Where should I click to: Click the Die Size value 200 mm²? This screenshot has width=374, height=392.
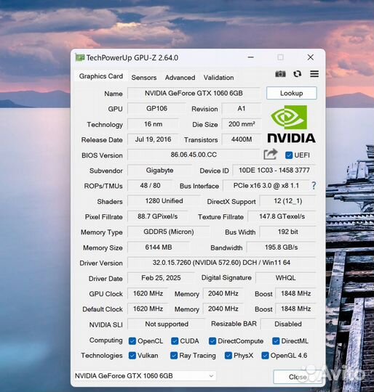coord(242,124)
